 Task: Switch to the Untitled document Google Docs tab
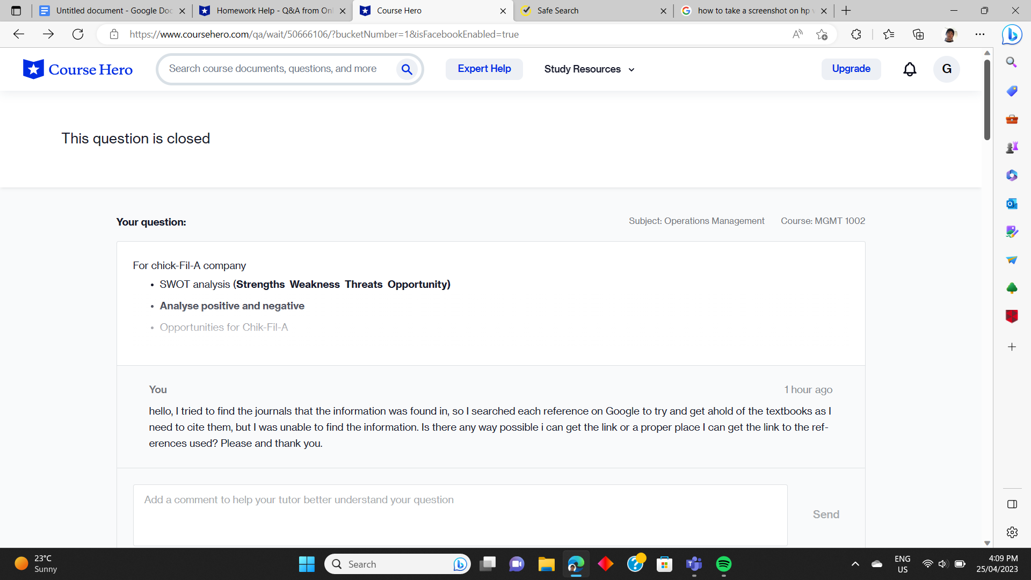(113, 11)
